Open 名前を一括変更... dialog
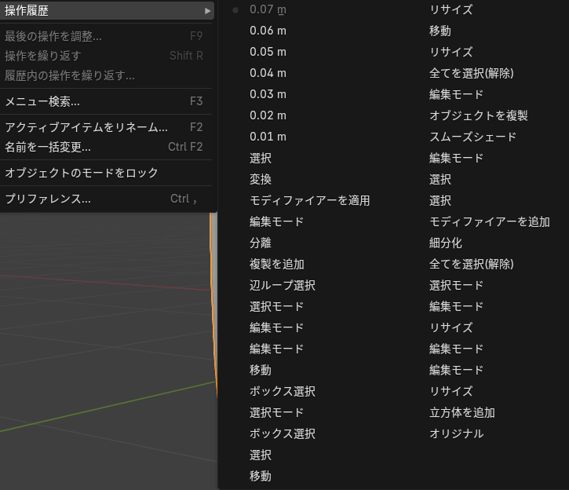The image size is (569, 490). [48, 147]
